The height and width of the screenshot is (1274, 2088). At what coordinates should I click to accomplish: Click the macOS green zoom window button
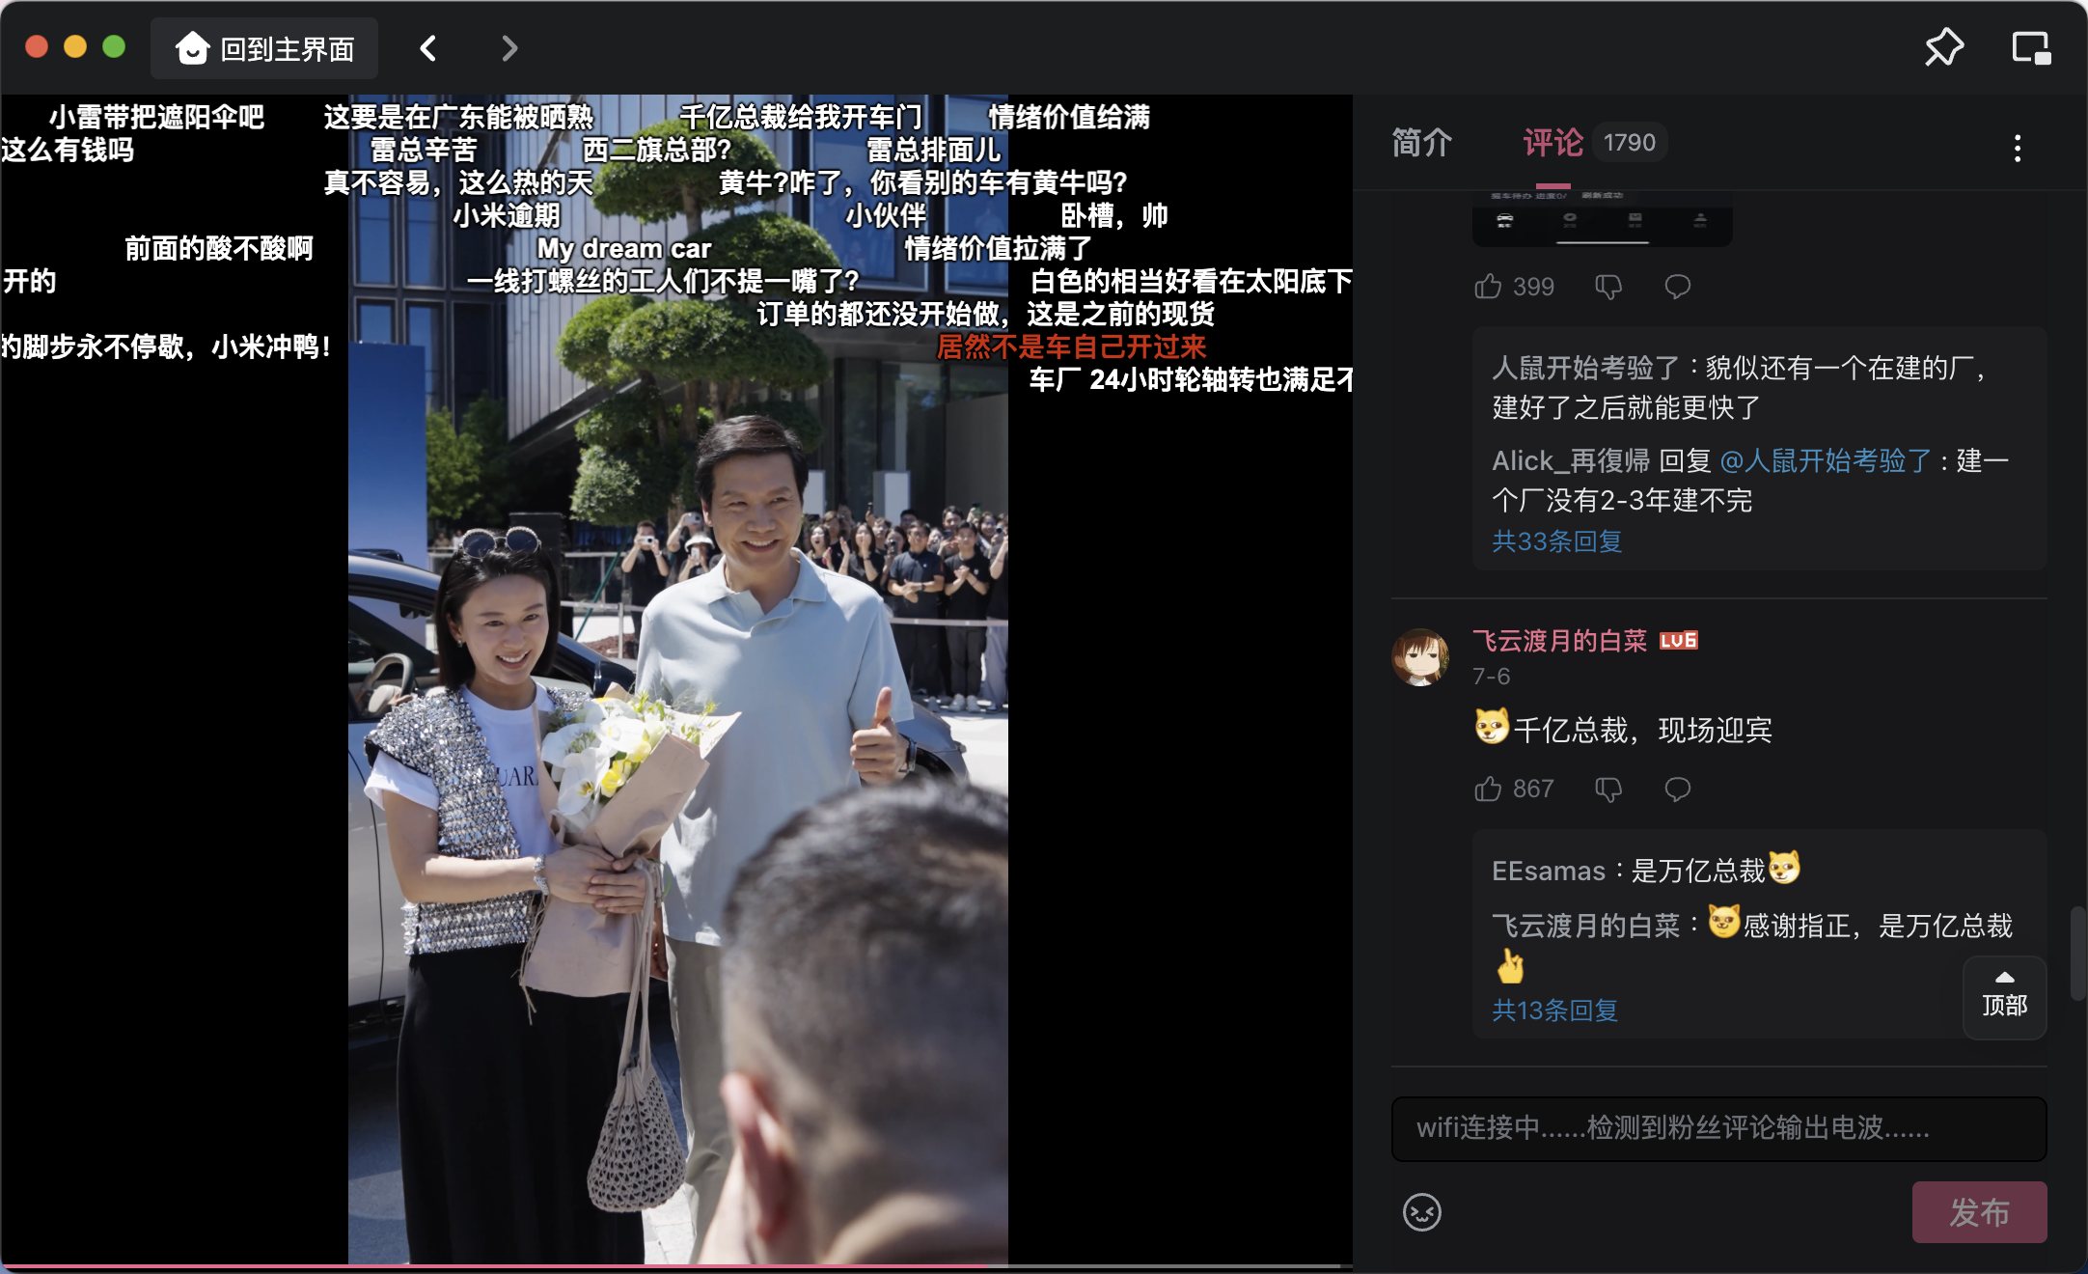114,46
